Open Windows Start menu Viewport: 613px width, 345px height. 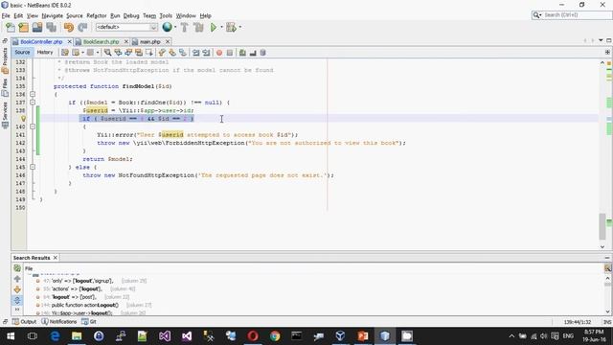click(11, 336)
